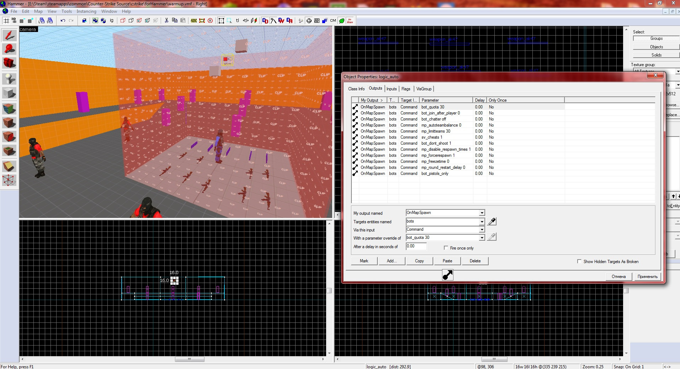
Task: Select the Magnify zoom tool
Action: pyautogui.click(x=9, y=49)
